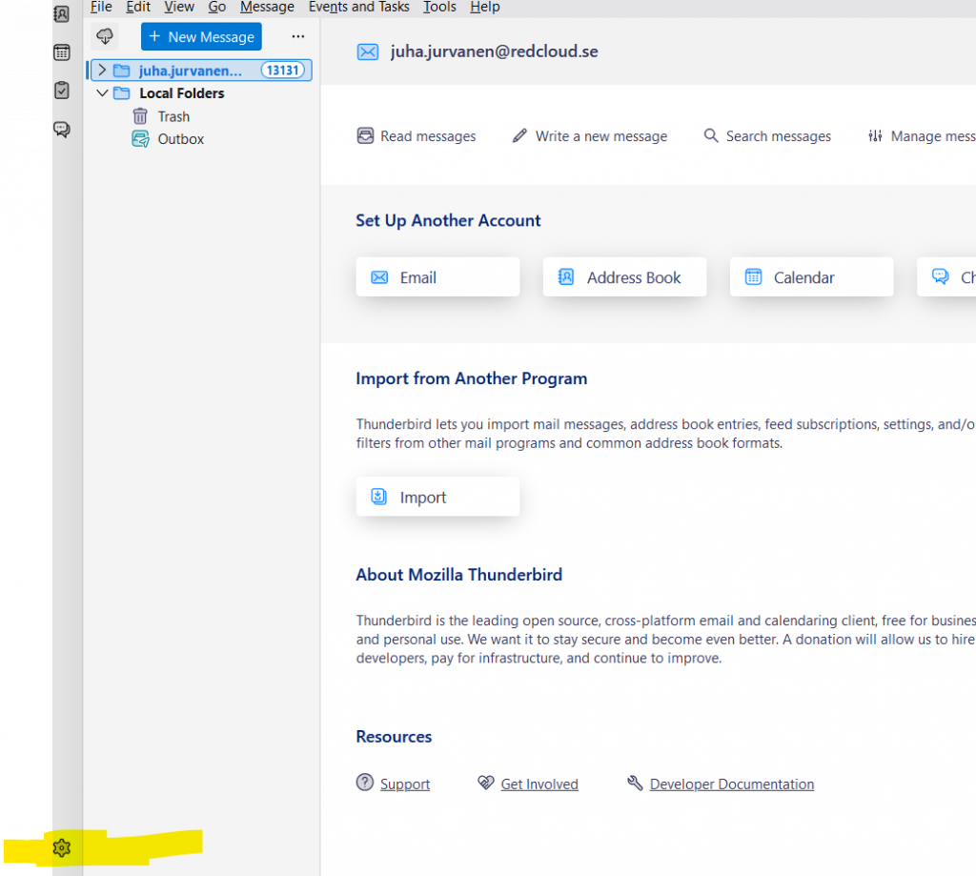
Task: Collapse the Local Folders tree
Action: click(x=103, y=92)
